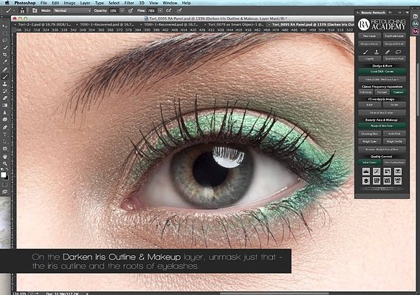The width and height of the screenshot is (420, 295).
Task: Select the Crop tool
Action: [5, 55]
